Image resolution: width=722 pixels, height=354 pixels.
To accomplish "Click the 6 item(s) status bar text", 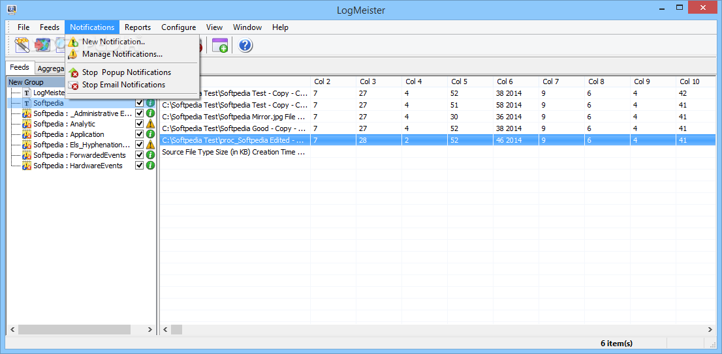I will coord(616,344).
